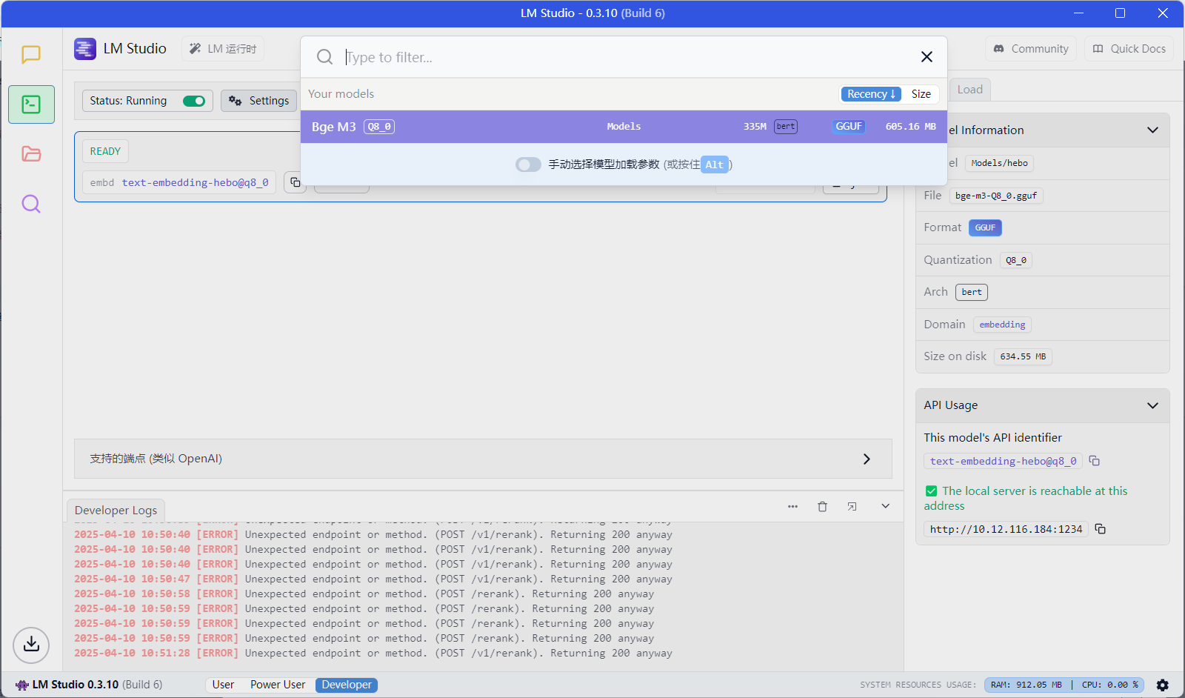
Task: Copy the server address http://10.12.116.184:1234
Action: click(1101, 529)
